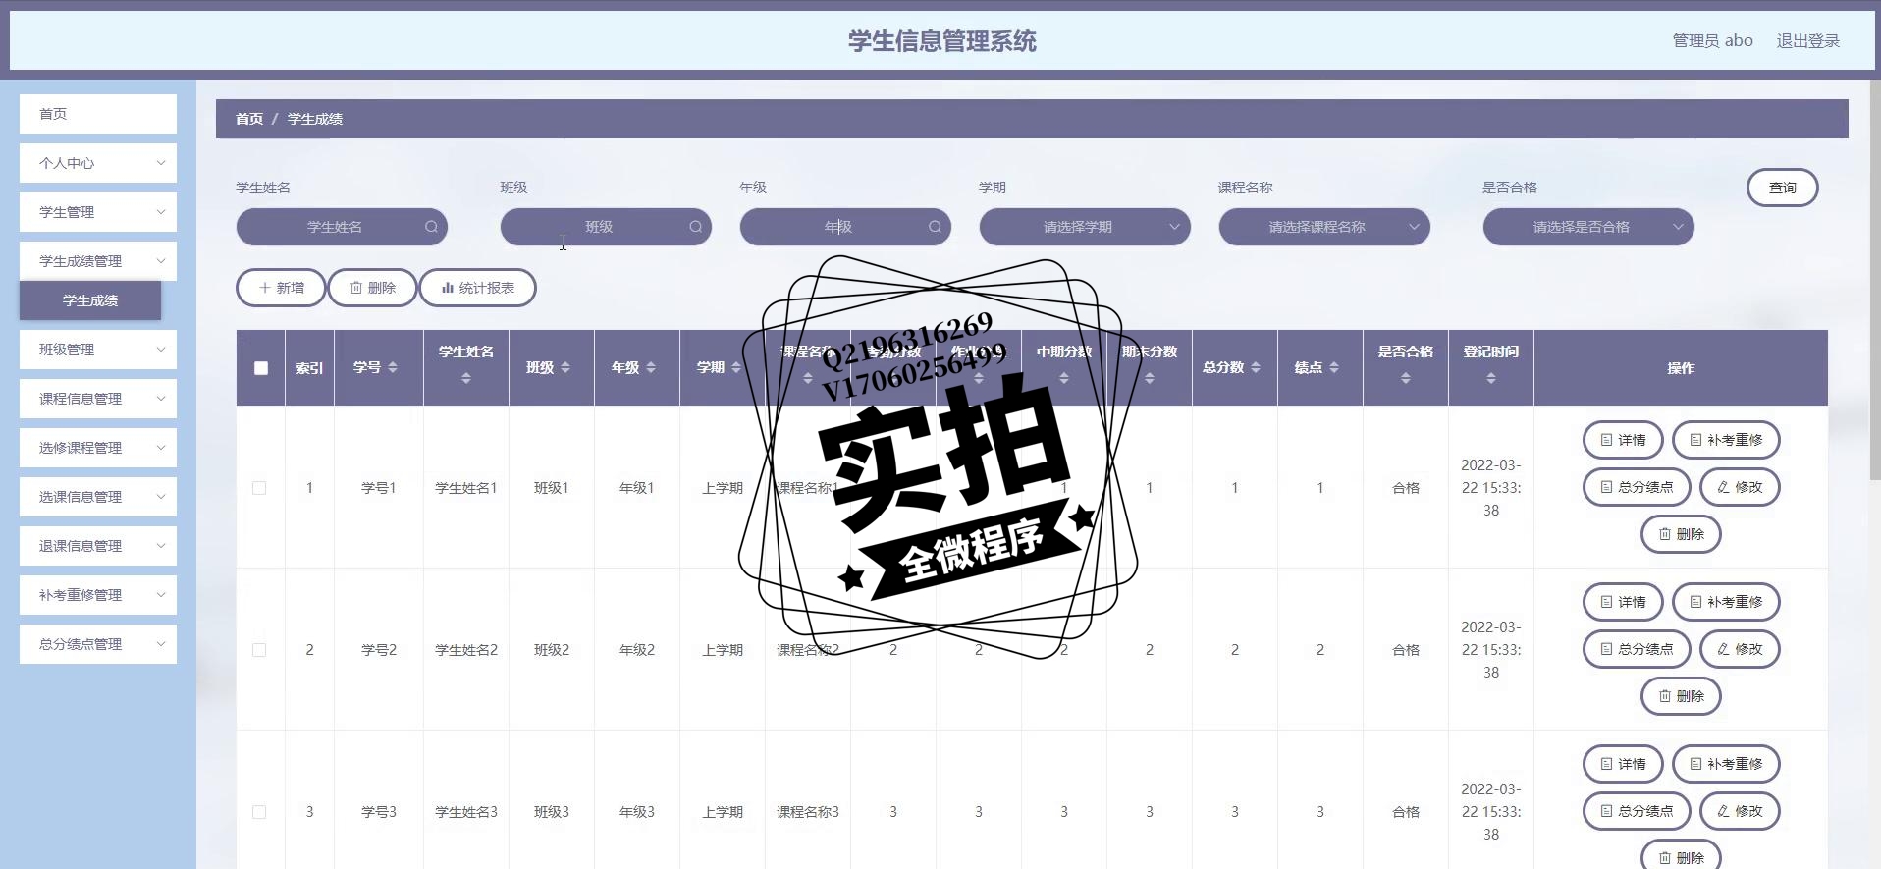Click 新增 button
The width and height of the screenshot is (1881, 869).
(281, 288)
